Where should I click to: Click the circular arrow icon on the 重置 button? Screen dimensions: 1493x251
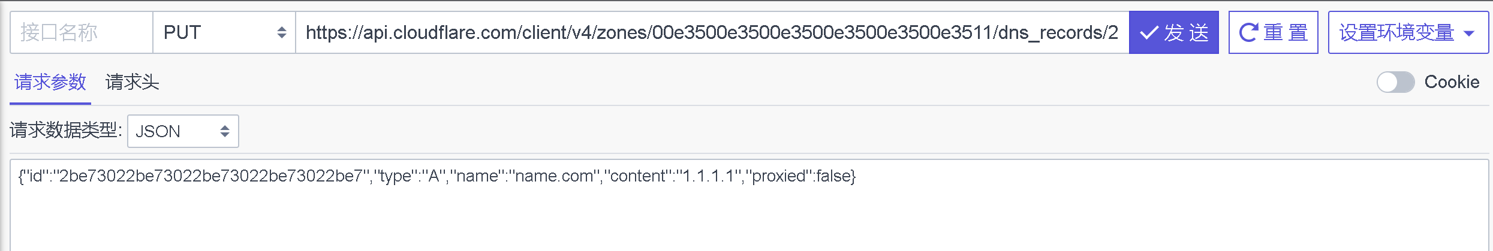1248,32
